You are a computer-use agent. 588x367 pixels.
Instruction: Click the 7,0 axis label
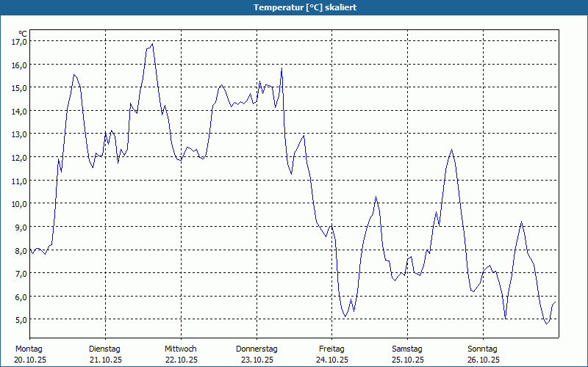coord(21,273)
